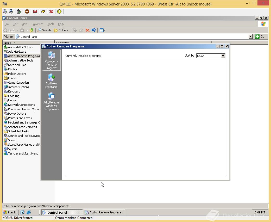
Task: Click the Up folder icon in Control Panel toolbar
Action: coord(31,30)
